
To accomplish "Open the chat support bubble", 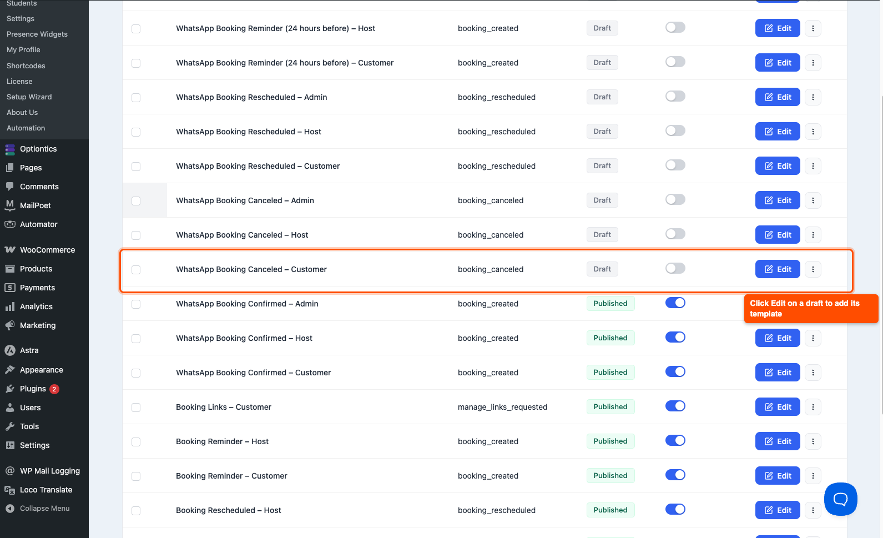I will point(841,499).
